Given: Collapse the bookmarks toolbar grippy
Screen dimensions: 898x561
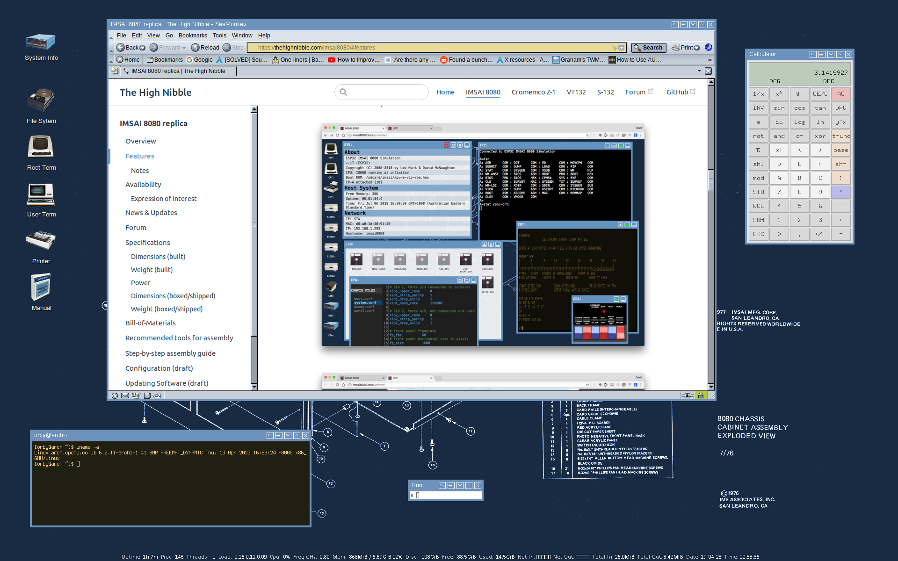Looking at the screenshot, I should pyautogui.click(x=111, y=60).
